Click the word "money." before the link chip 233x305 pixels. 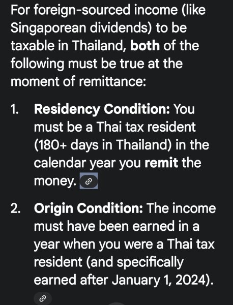tap(55, 181)
